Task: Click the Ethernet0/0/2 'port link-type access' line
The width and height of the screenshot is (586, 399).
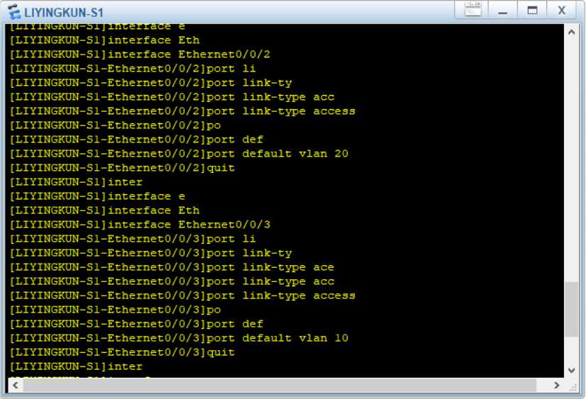Action: (x=182, y=111)
